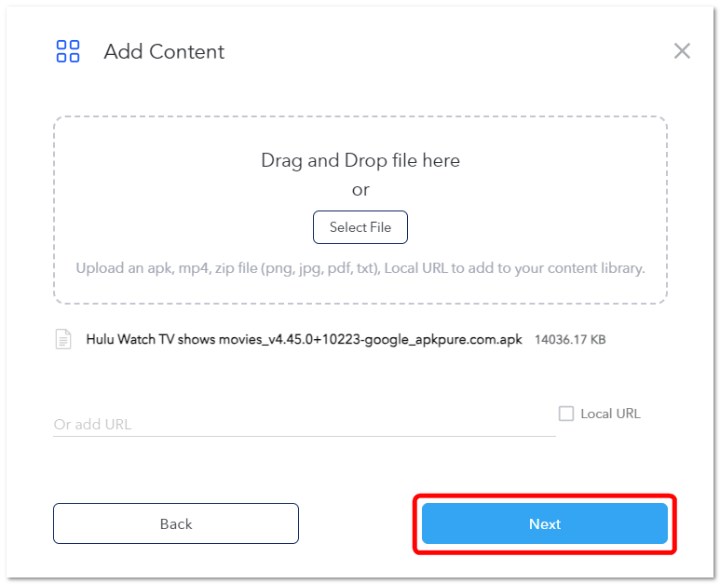Image resolution: width=720 pixels, height=584 pixels.
Task: Enable the Local URL checkbox
Action: tap(566, 414)
